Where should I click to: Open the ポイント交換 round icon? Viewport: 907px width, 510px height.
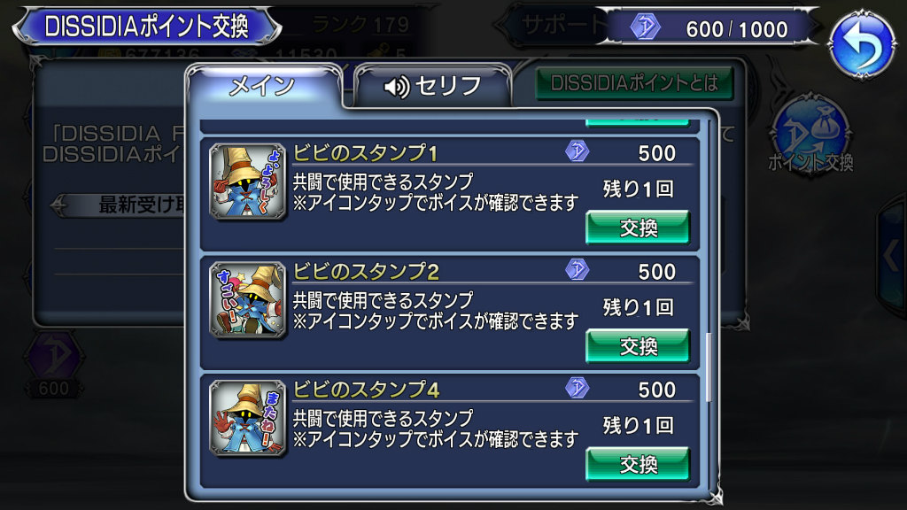pos(811,135)
